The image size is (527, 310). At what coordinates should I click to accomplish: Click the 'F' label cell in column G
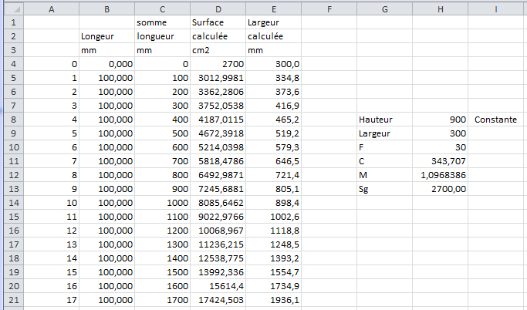385,147
